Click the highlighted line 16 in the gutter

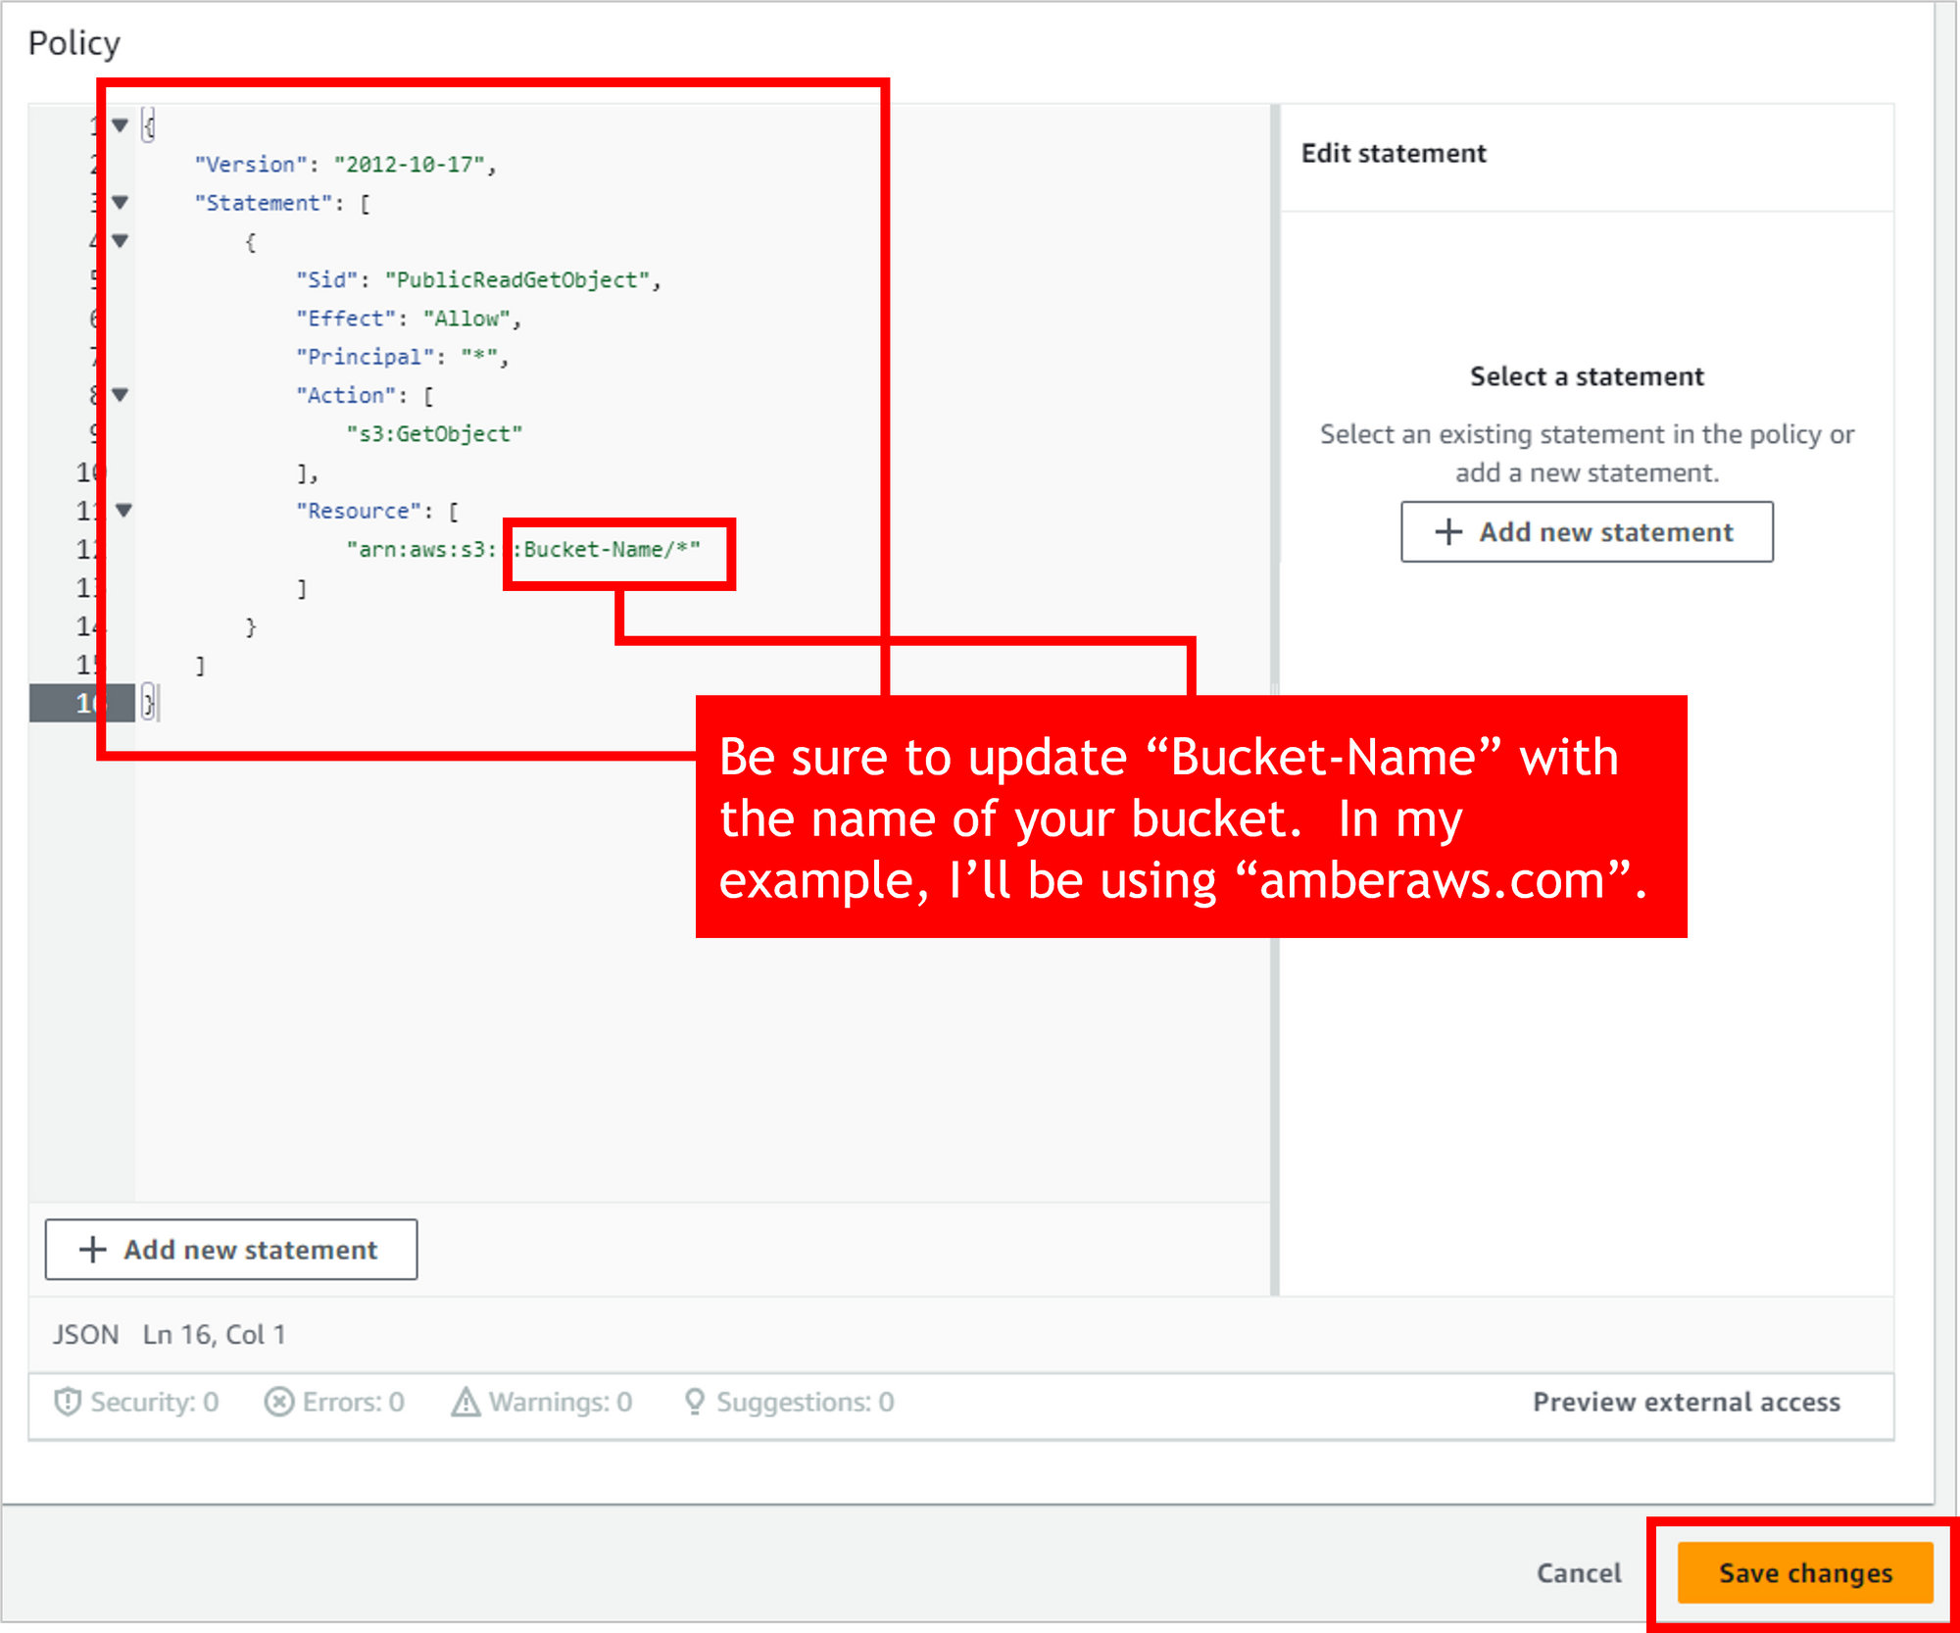82,703
